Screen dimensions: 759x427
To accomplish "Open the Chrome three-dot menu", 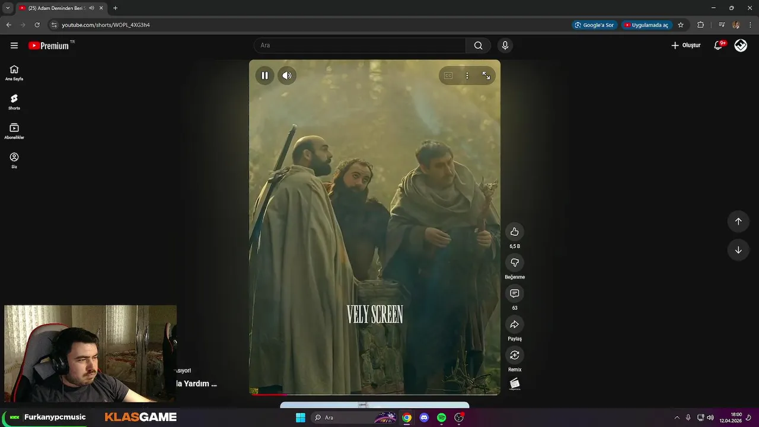I will (751, 25).
